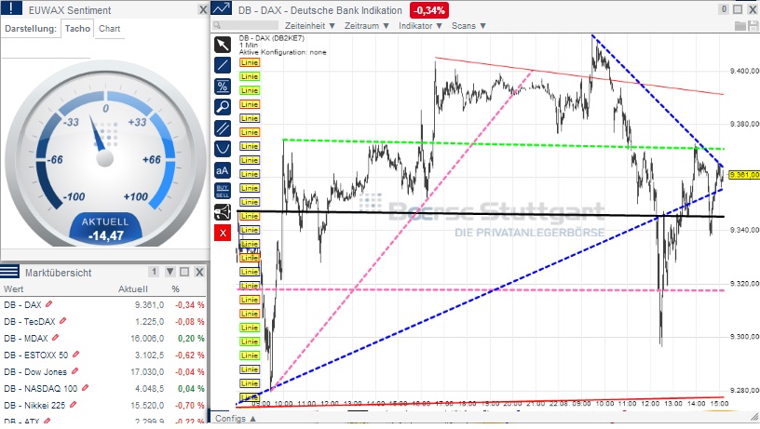Image resolution: width=760 pixels, height=429 pixels.
Task: Select the trend line drawing tool
Action: (223, 65)
